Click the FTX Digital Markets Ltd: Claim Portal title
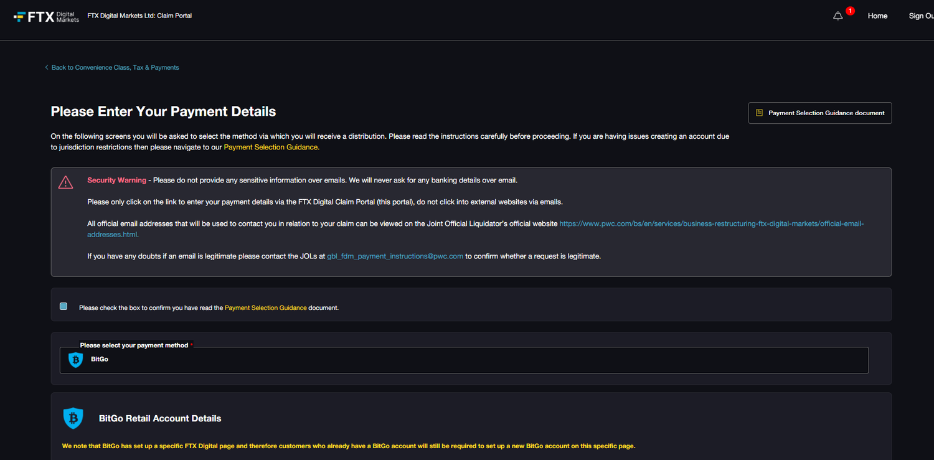This screenshot has height=460, width=934. coord(139,16)
